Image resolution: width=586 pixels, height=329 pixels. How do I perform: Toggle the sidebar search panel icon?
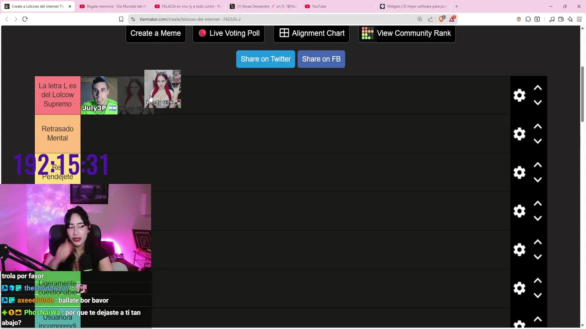537,19
